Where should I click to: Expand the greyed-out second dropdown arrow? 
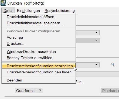tap(96, 40)
